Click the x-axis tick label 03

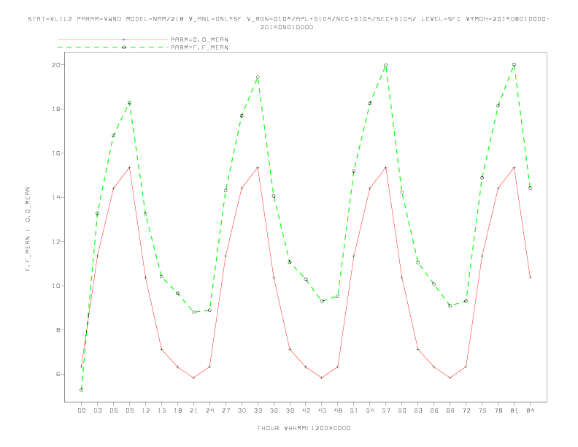click(x=97, y=410)
